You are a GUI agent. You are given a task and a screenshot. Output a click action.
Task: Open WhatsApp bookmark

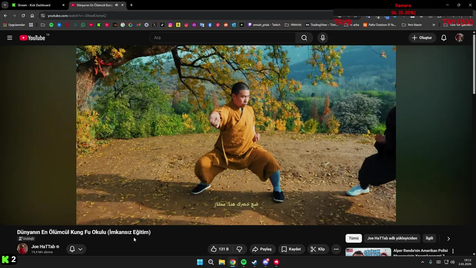click(83, 25)
